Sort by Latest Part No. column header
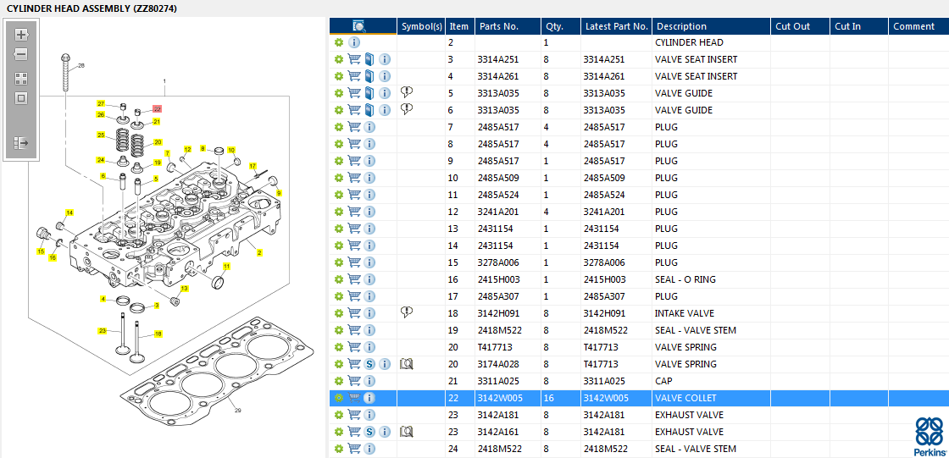The image size is (949, 458). pos(617,26)
